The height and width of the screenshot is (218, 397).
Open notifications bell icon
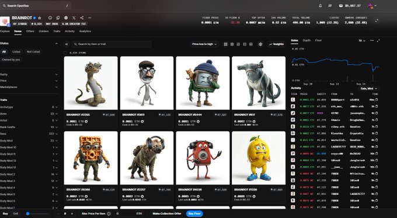(321, 6)
